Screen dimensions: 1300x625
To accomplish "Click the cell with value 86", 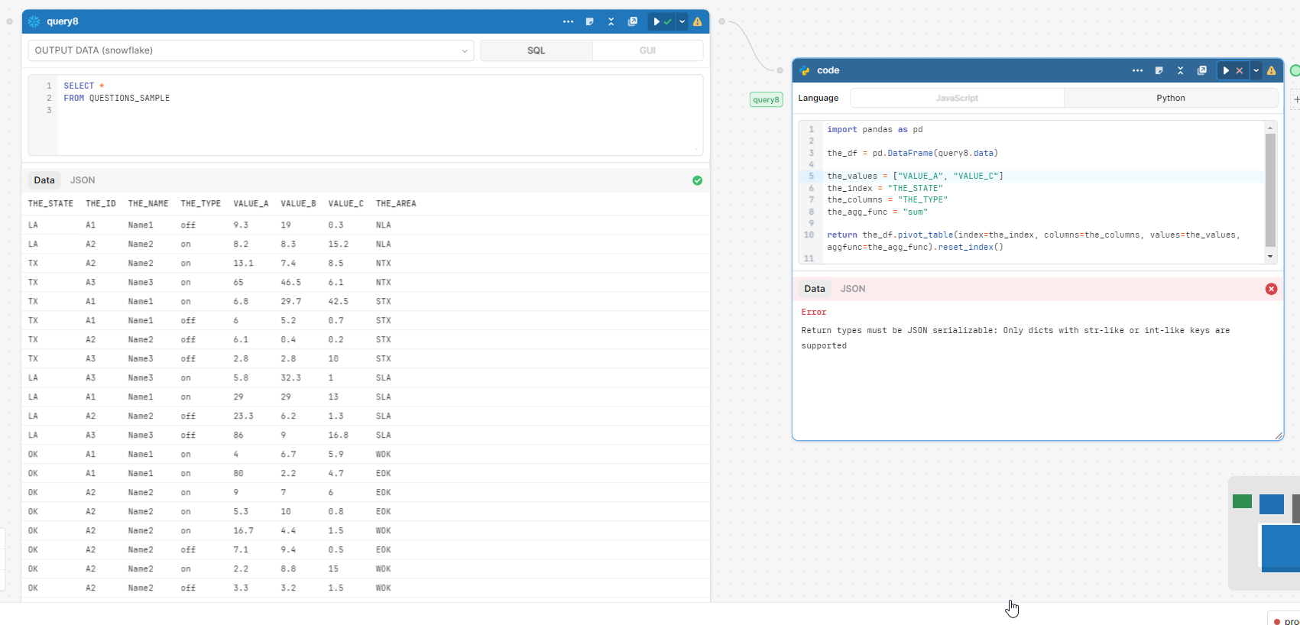I will click(238, 436).
